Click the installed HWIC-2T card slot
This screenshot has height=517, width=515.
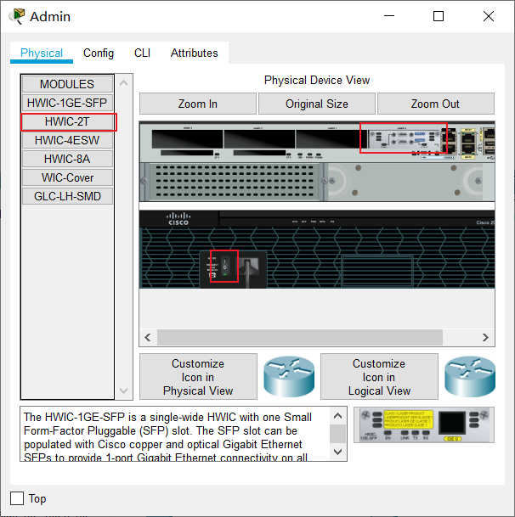coord(405,138)
